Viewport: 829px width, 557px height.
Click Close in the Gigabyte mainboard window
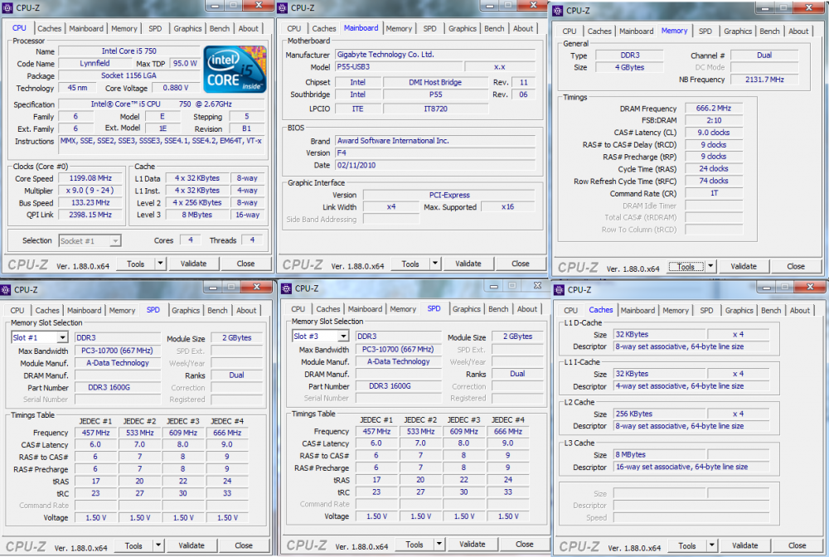[x=521, y=264]
